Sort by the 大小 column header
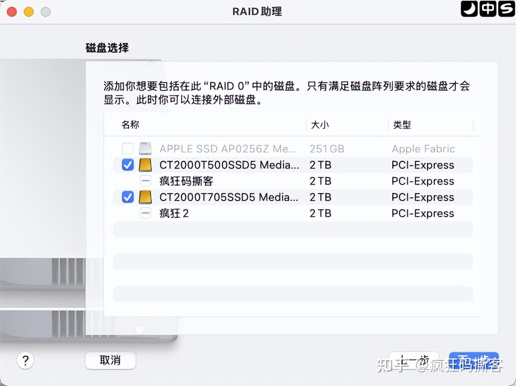The image size is (516, 386). (320, 125)
